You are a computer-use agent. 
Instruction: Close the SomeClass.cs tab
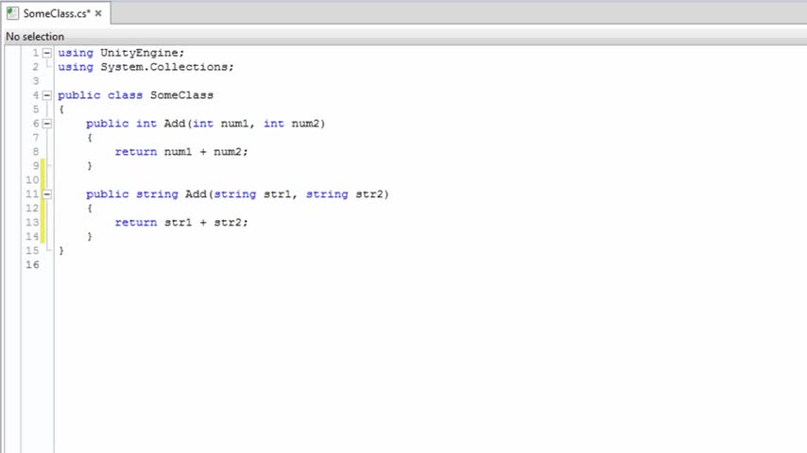click(98, 13)
